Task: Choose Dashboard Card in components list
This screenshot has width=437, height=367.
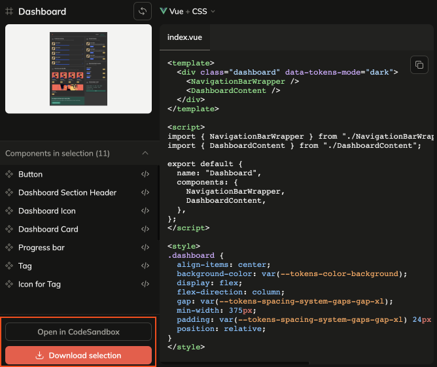Action: [48, 230]
